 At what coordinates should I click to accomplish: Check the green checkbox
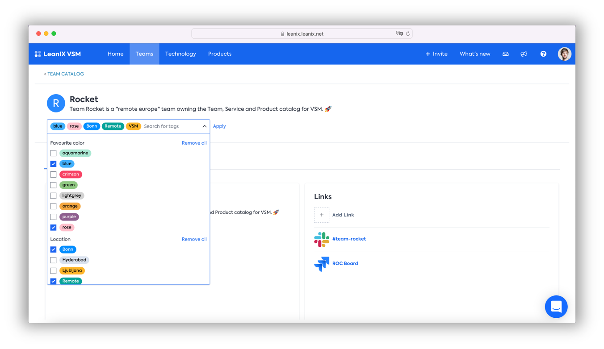click(x=54, y=185)
